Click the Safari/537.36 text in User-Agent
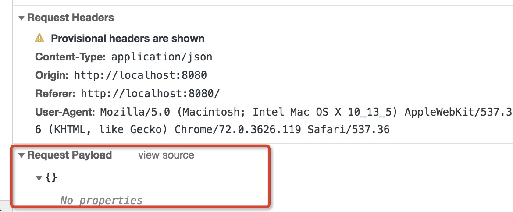 point(349,130)
